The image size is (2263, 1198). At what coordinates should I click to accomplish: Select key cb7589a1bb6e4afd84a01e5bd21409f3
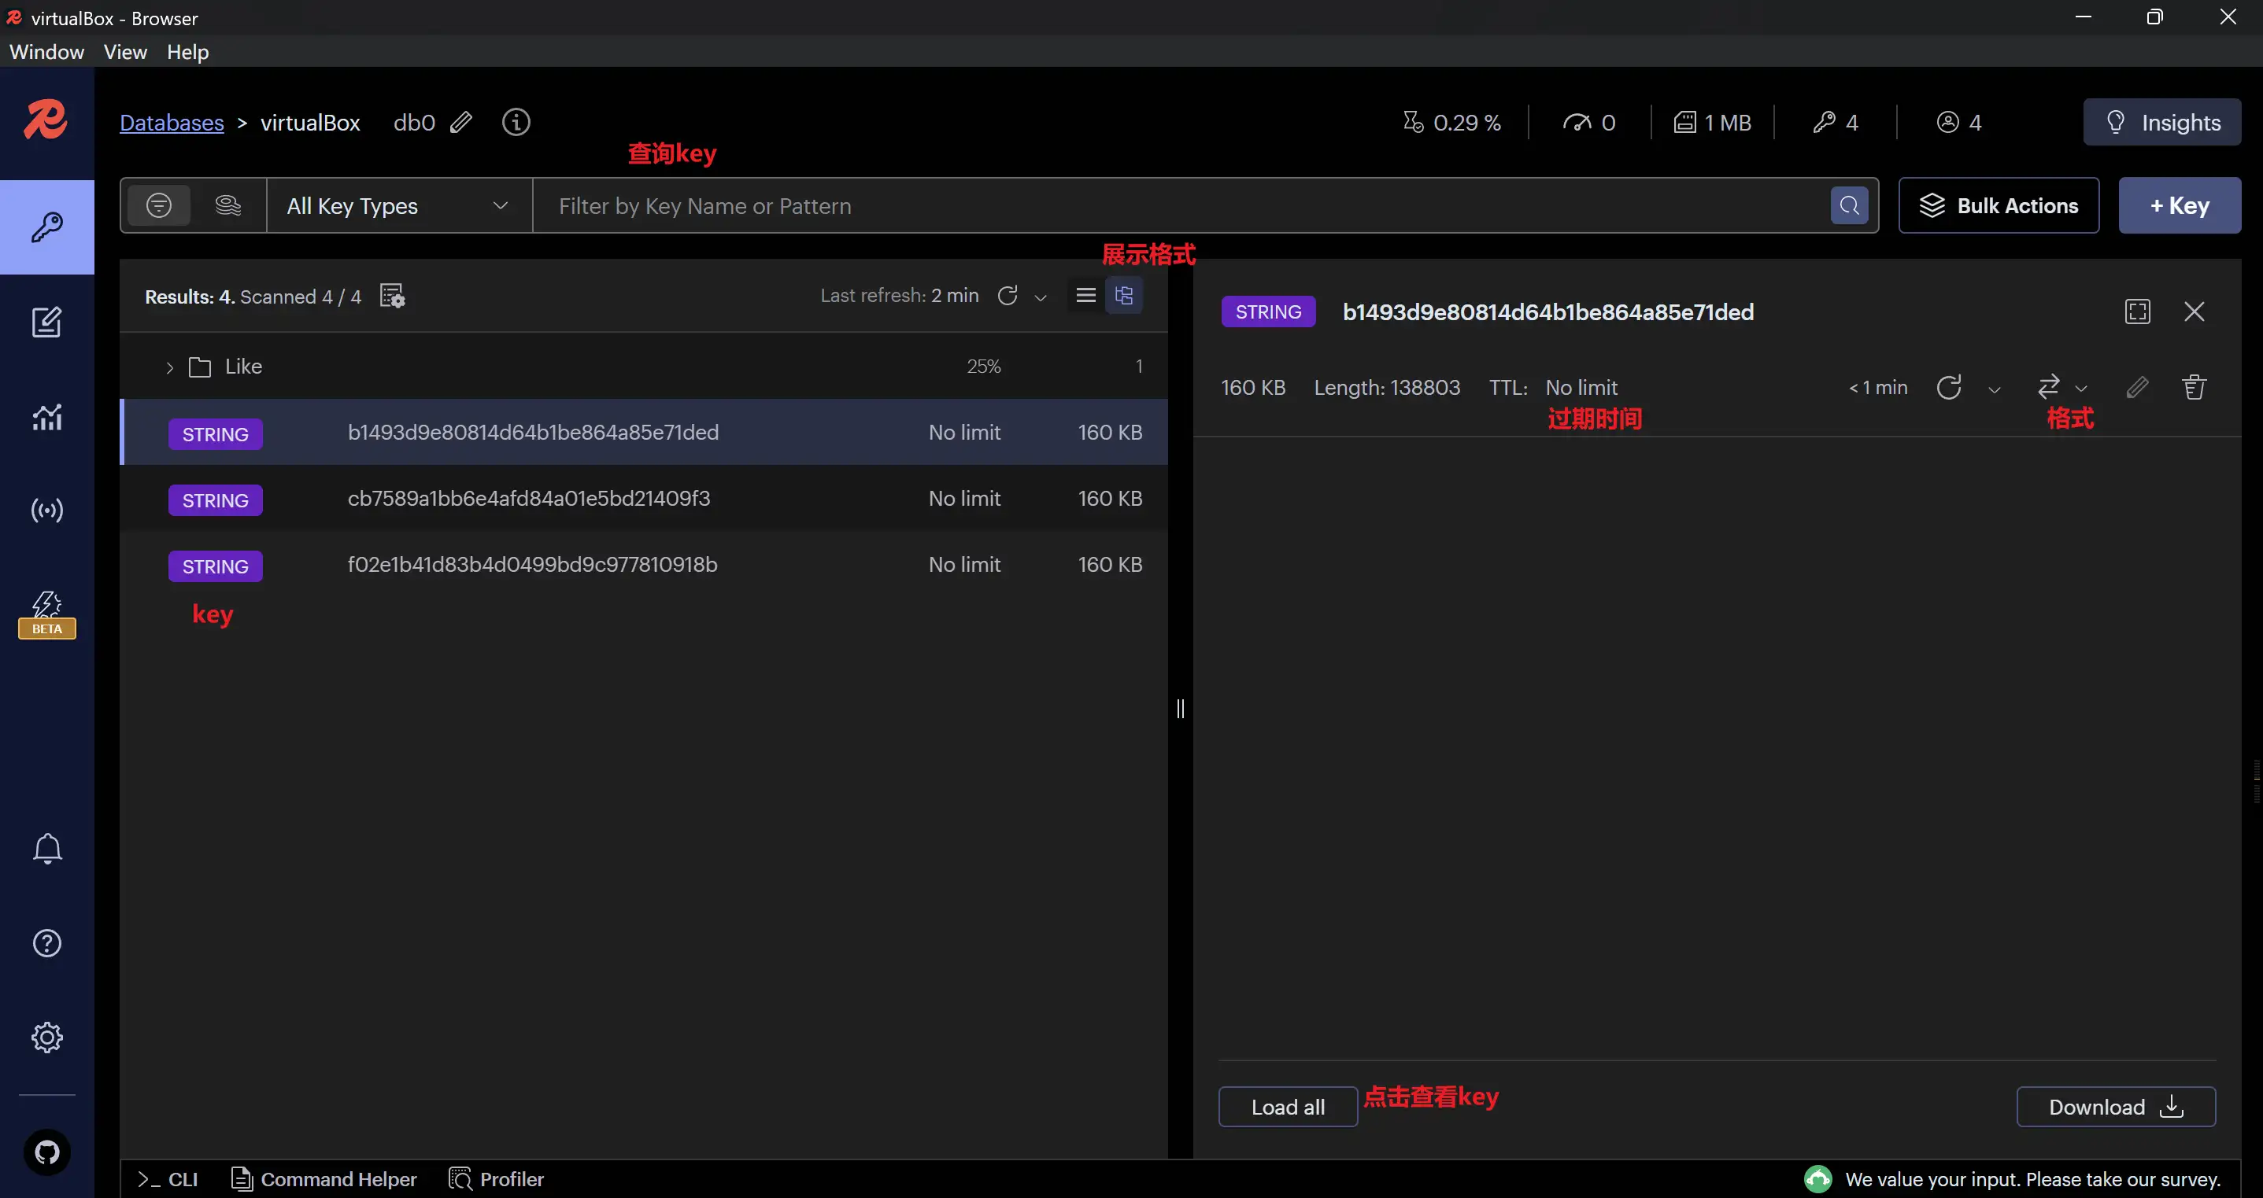click(644, 499)
